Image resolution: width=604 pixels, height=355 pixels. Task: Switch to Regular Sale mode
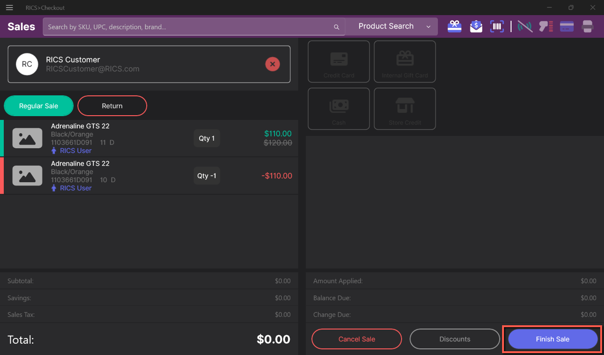(x=39, y=106)
